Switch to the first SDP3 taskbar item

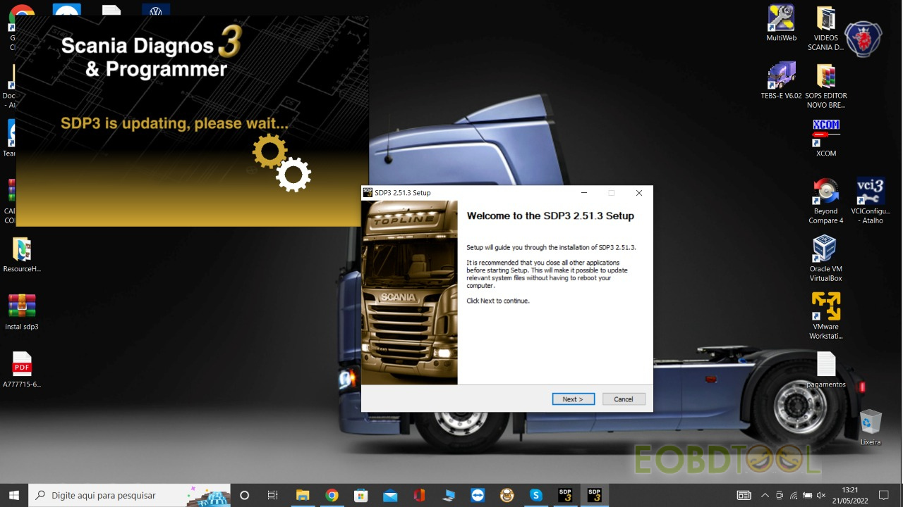[x=565, y=495]
